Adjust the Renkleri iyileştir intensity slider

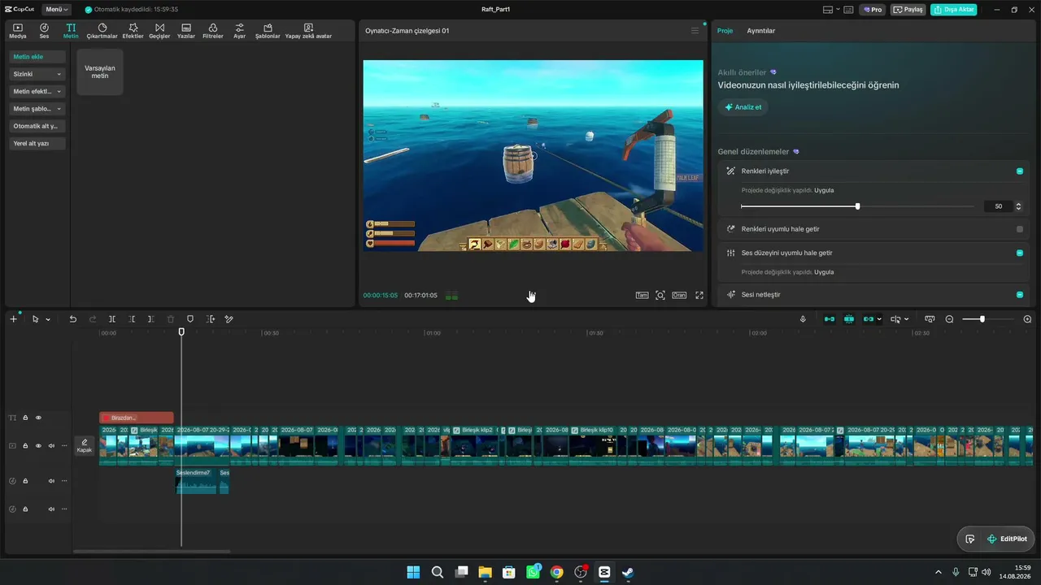point(857,206)
